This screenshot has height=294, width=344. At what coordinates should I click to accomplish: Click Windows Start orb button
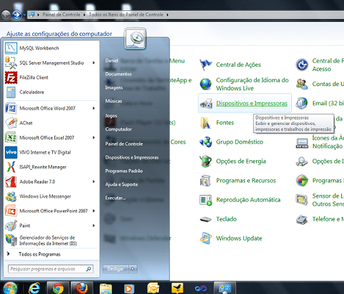pos(10,288)
